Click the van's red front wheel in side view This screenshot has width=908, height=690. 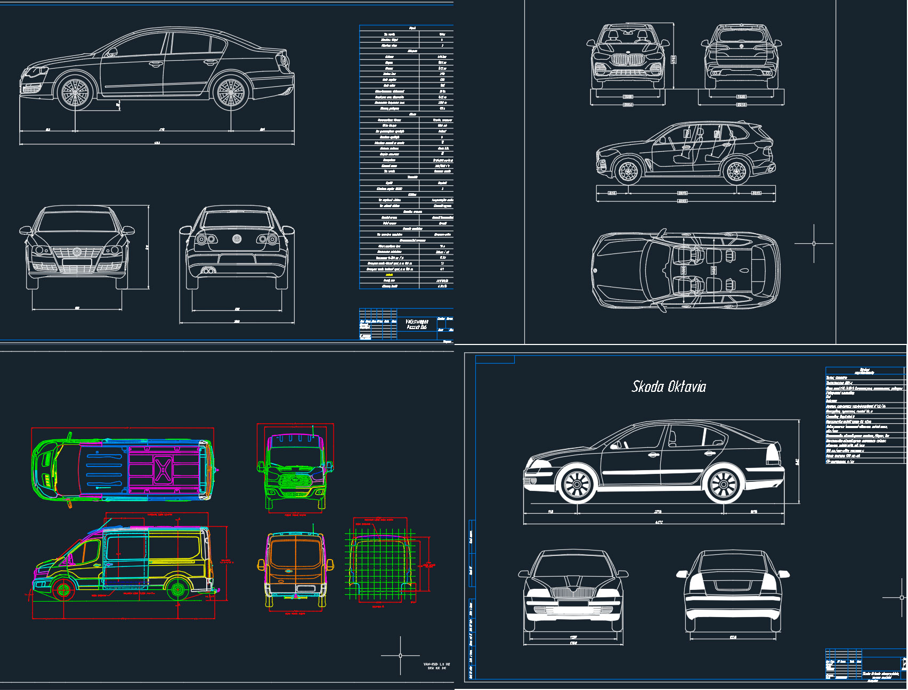pyautogui.click(x=63, y=589)
